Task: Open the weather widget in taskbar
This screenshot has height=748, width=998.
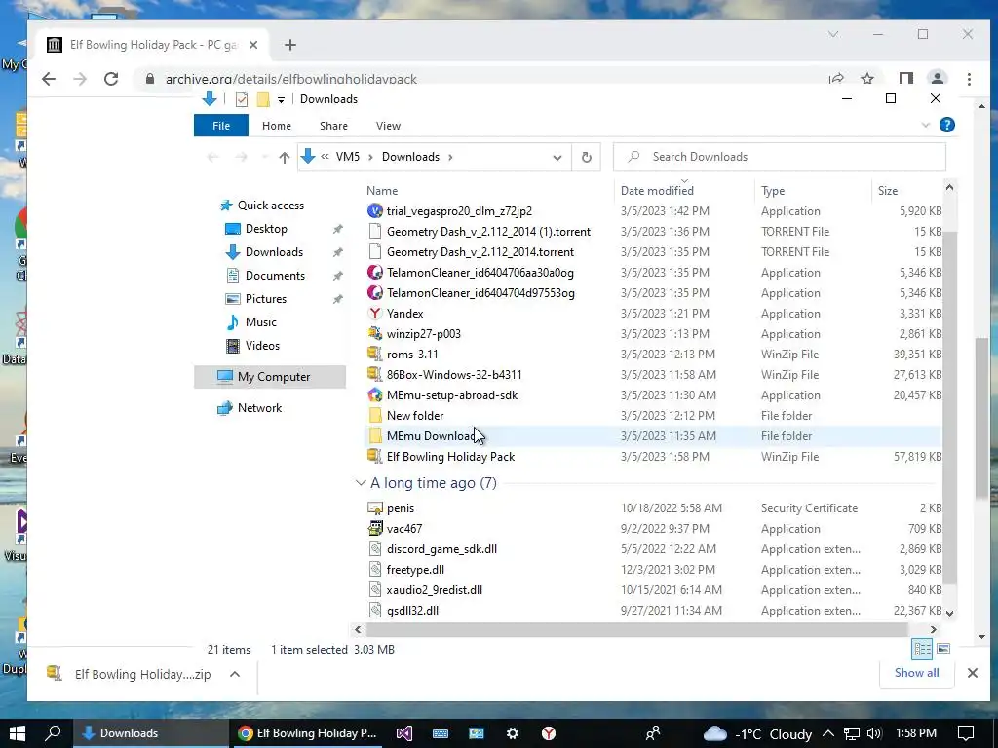Action: click(757, 733)
